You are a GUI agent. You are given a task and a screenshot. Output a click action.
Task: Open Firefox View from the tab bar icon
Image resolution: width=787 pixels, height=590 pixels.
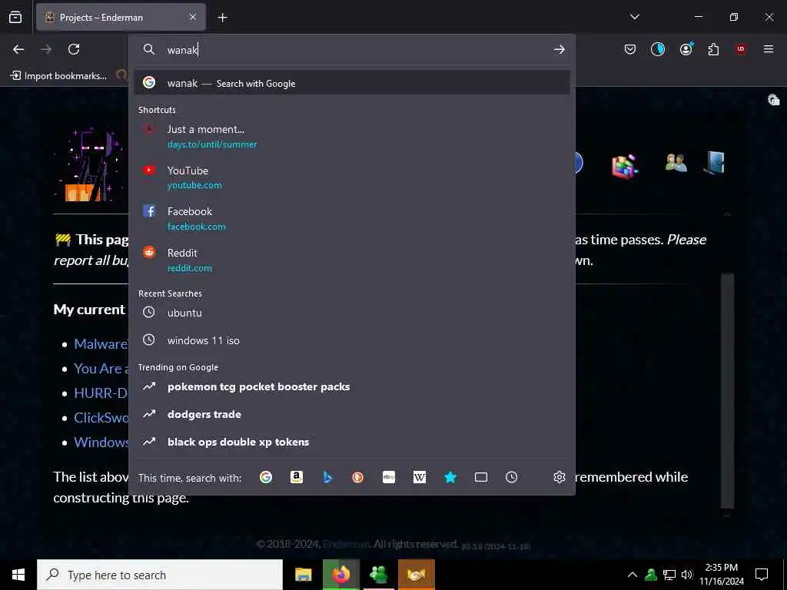tap(15, 17)
